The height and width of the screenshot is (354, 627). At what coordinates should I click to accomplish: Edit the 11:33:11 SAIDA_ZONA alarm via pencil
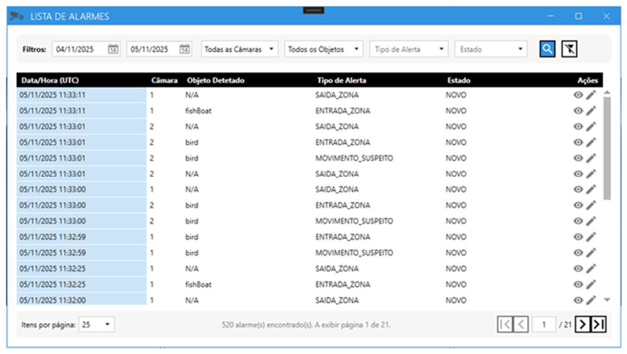(x=591, y=95)
